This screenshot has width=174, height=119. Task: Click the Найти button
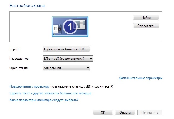tap(146, 17)
